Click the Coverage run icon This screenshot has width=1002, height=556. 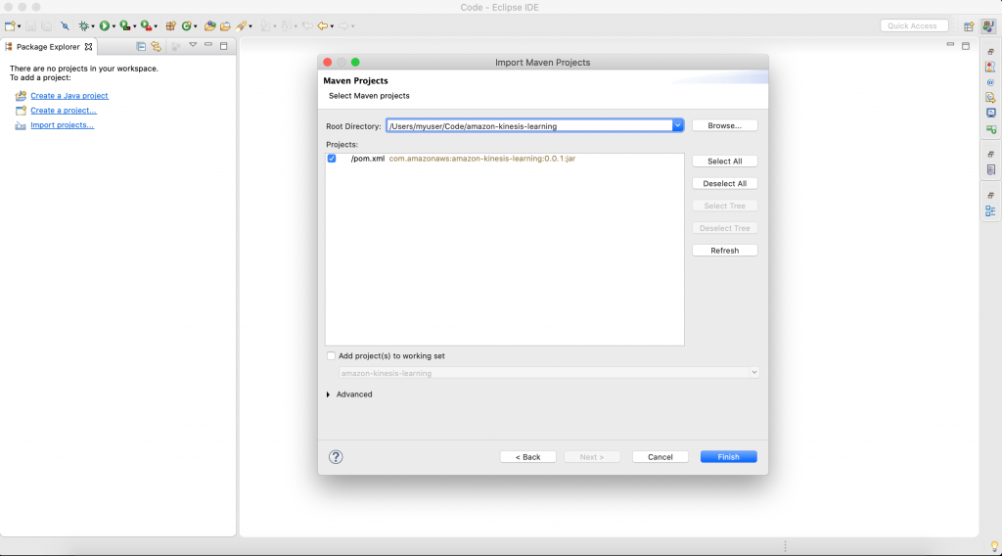(125, 26)
